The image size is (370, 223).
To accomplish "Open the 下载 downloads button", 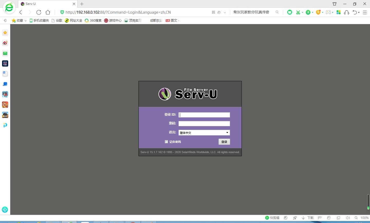I will pyautogui.click(x=308, y=218).
